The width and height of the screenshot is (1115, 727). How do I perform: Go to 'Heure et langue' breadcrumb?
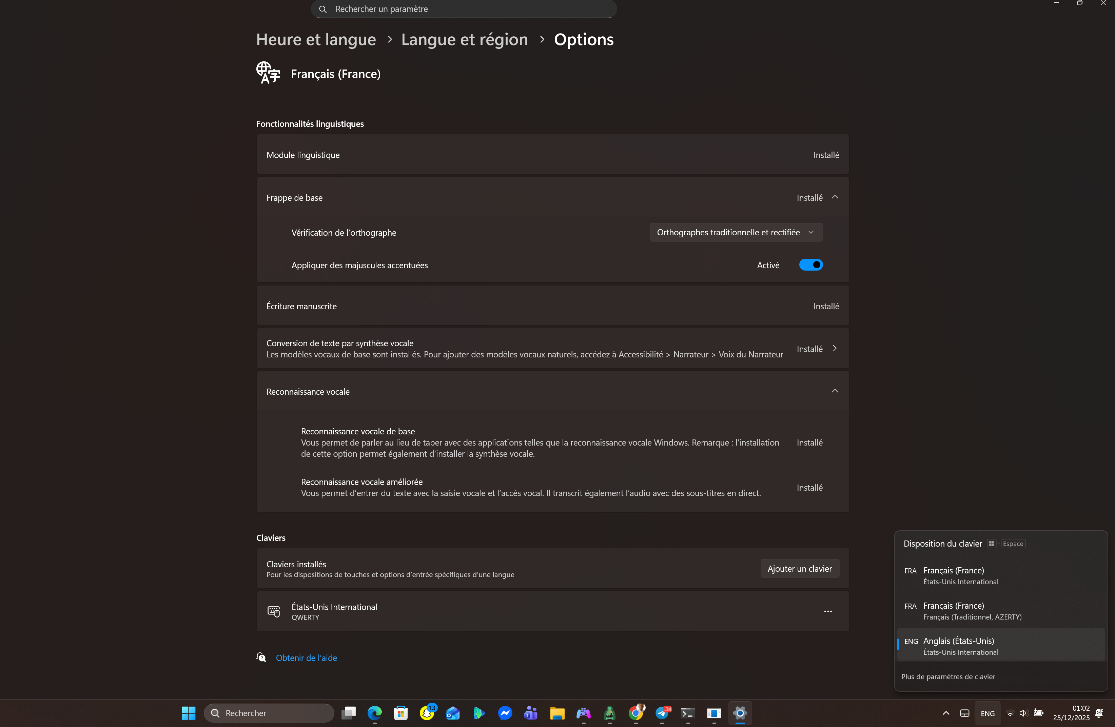(x=316, y=39)
